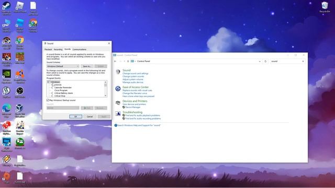Click in the Control Panel search field
This screenshot has height=188, width=335.
(286, 61)
